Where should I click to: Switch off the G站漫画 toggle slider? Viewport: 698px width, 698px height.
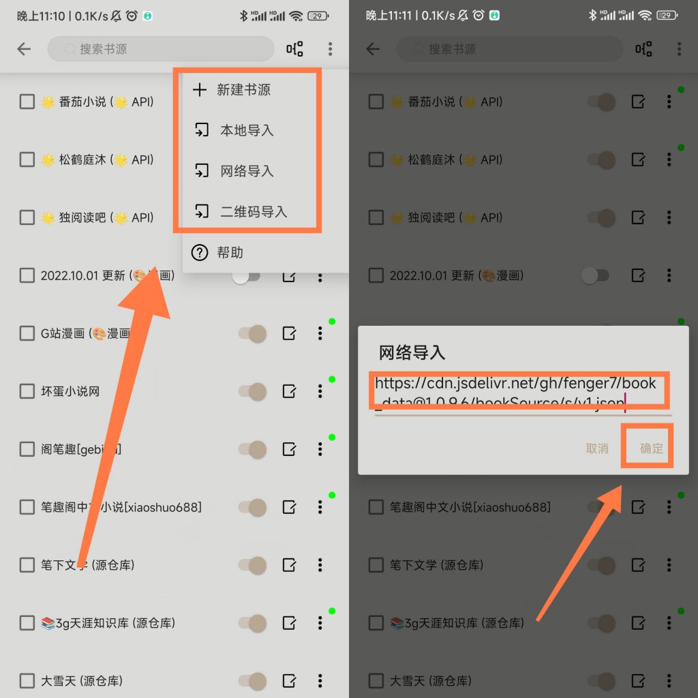point(252,333)
